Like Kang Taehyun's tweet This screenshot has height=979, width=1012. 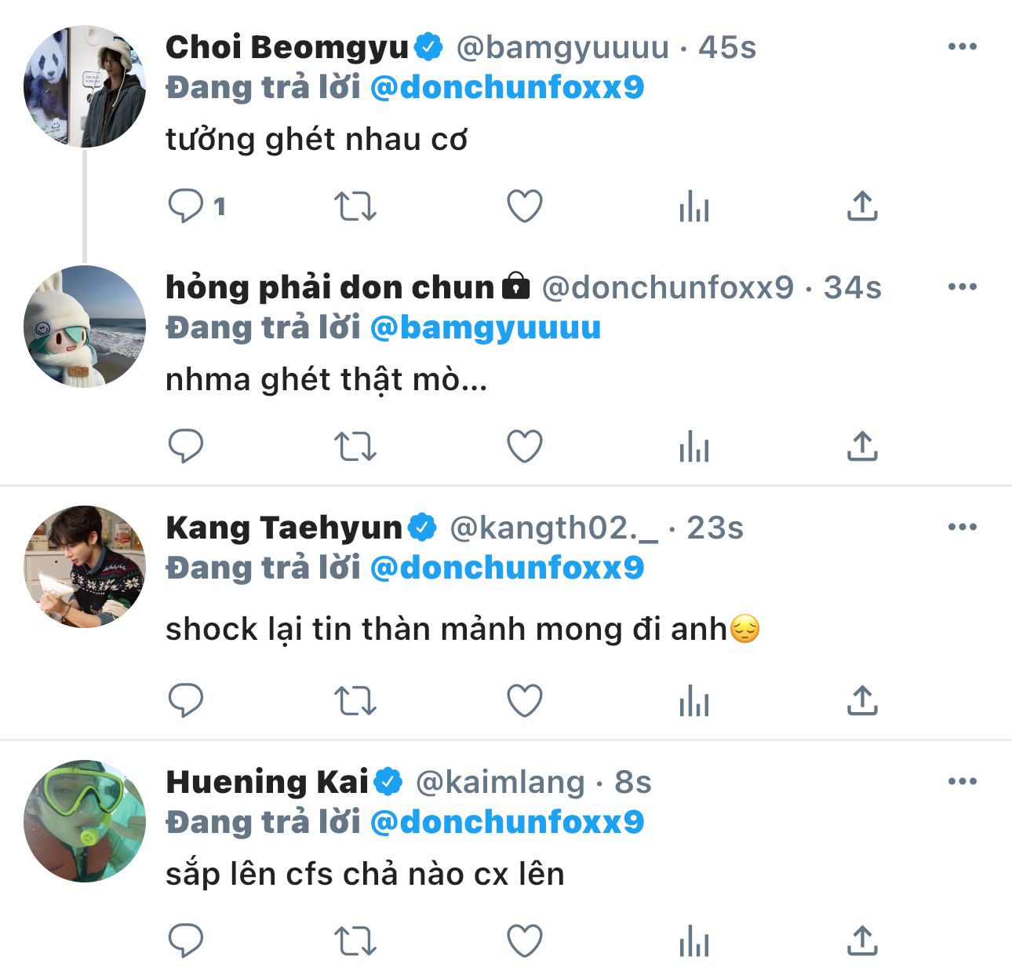point(525,700)
